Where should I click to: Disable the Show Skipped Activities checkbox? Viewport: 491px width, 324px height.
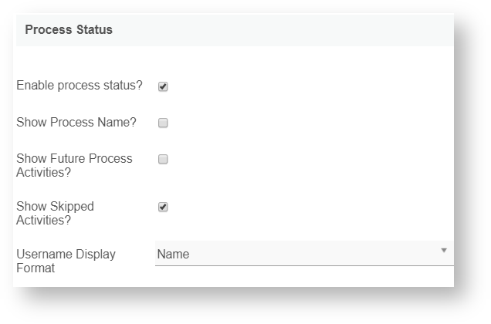click(163, 207)
